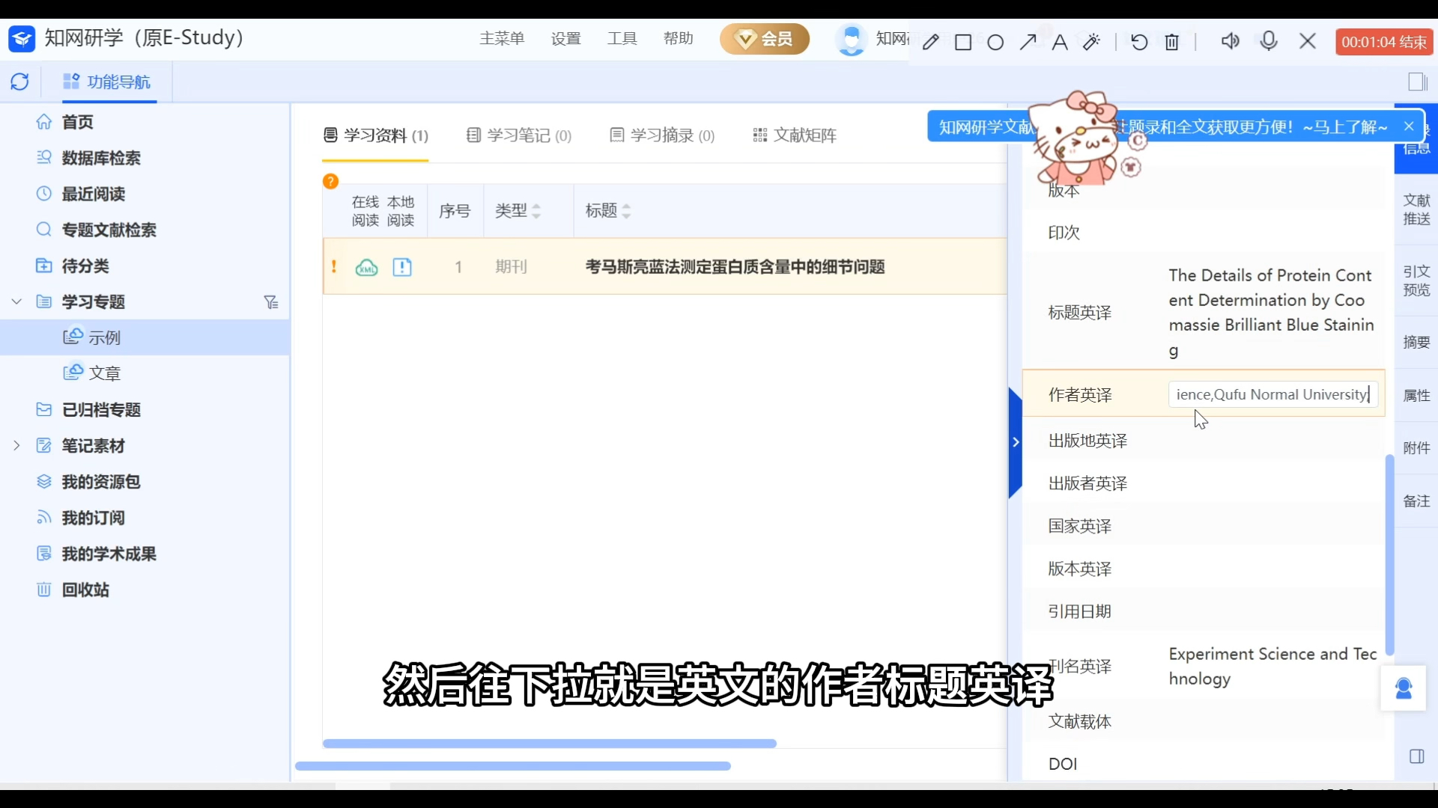Viewport: 1438px width, 808px height.
Task: Open the 引文预览 side tab
Action: (1416, 281)
